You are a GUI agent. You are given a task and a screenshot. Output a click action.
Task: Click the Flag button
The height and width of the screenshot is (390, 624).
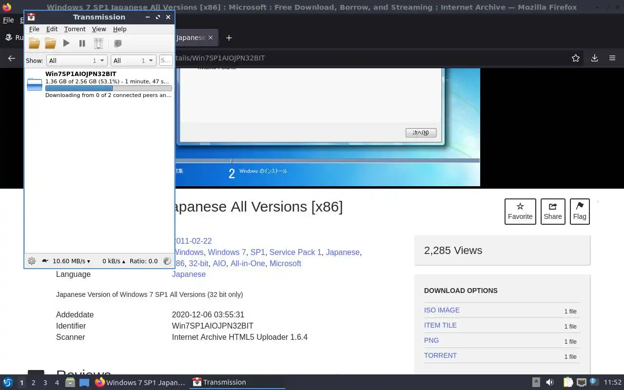pyautogui.click(x=580, y=212)
